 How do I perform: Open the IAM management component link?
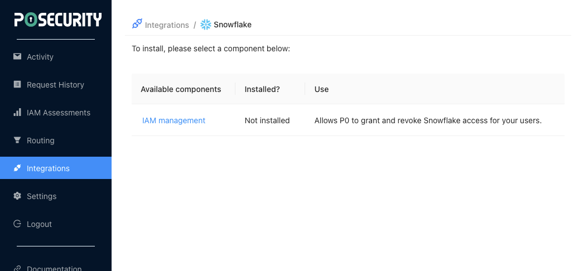[x=174, y=120]
